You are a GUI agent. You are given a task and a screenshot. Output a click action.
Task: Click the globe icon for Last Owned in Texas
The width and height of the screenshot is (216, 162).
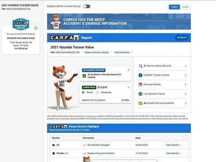point(140,94)
